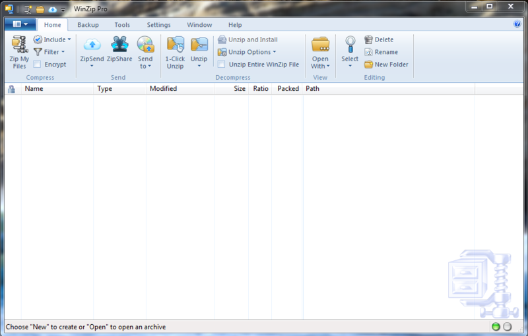Click the Delete trash icon
This screenshot has height=336, width=528.
(368, 40)
